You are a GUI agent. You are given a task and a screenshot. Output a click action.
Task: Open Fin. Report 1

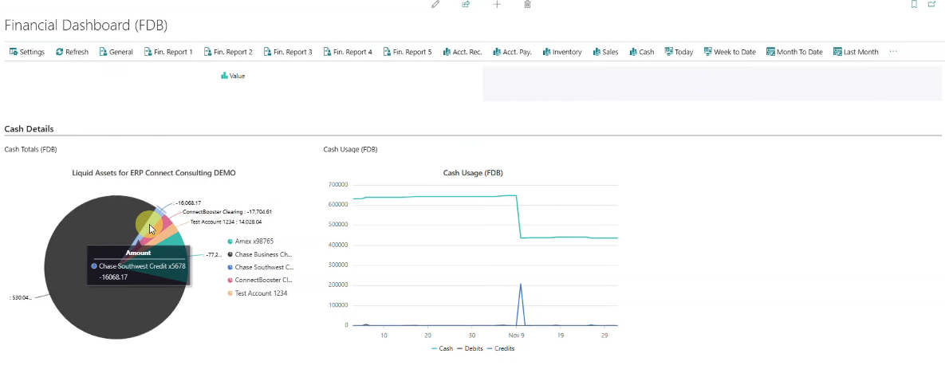click(x=168, y=52)
